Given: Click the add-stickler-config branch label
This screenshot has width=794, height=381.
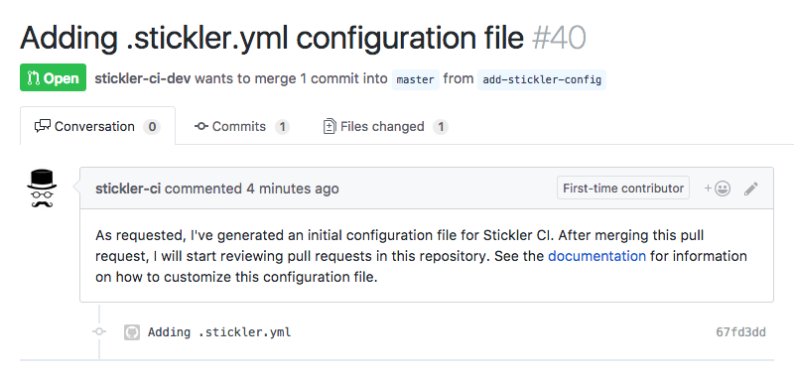Looking at the screenshot, I should point(542,79).
